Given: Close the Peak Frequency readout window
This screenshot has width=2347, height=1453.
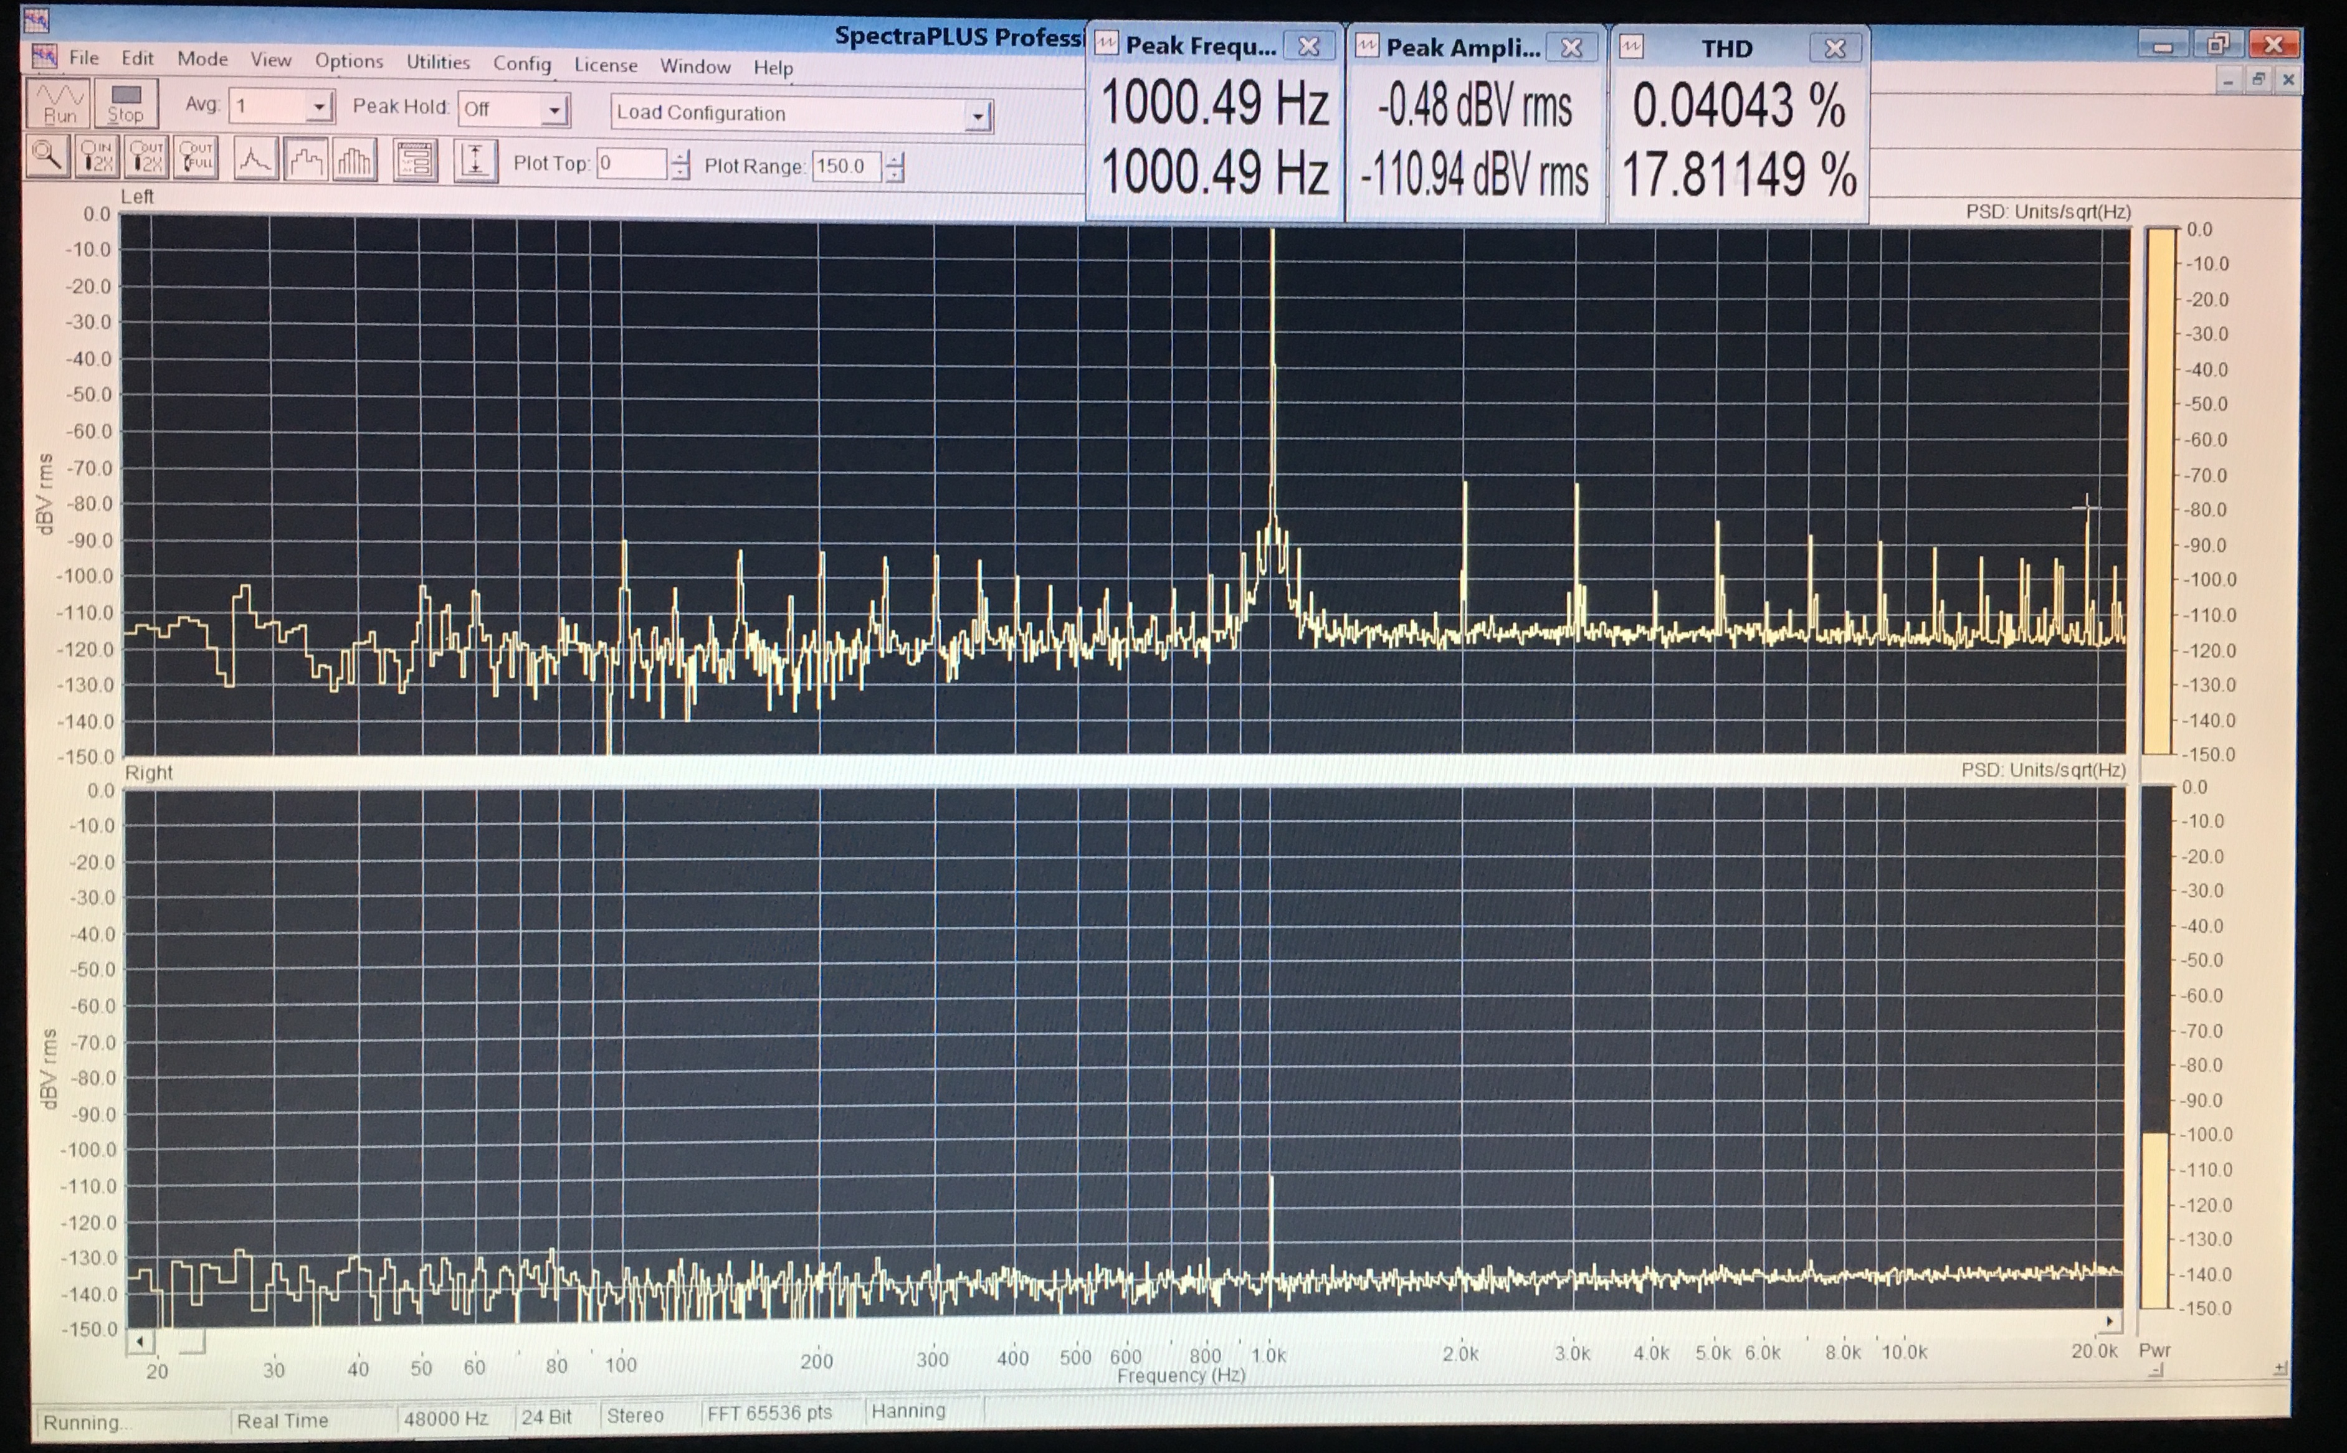Looking at the screenshot, I should 1308,46.
